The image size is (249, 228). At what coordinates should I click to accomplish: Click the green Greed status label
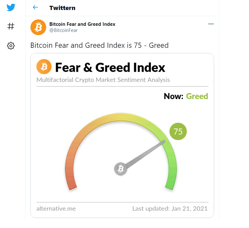pos(197,96)
